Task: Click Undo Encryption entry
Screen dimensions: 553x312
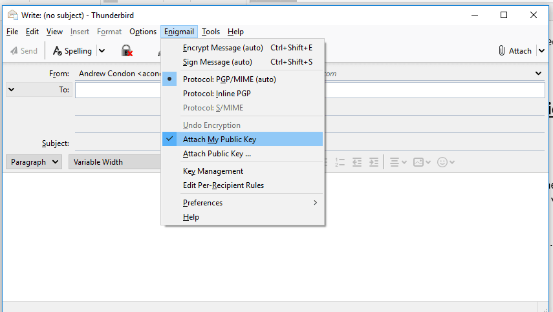Action: click(243, 125)
